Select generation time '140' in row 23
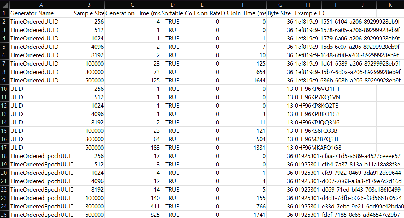This screenshot has width=404, height=218. pyautogui.click(x=132, y=198)
